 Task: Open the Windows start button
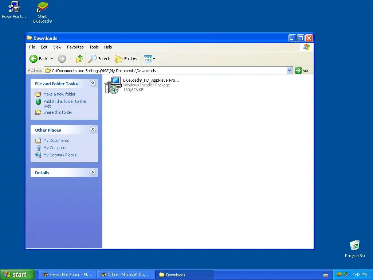pyautogui.click(x=17, y=275)
